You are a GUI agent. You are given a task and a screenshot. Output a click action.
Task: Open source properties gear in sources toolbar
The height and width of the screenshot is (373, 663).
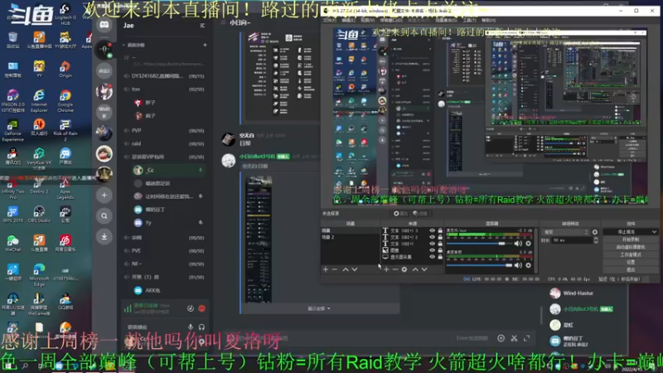(x=404, y=269)
